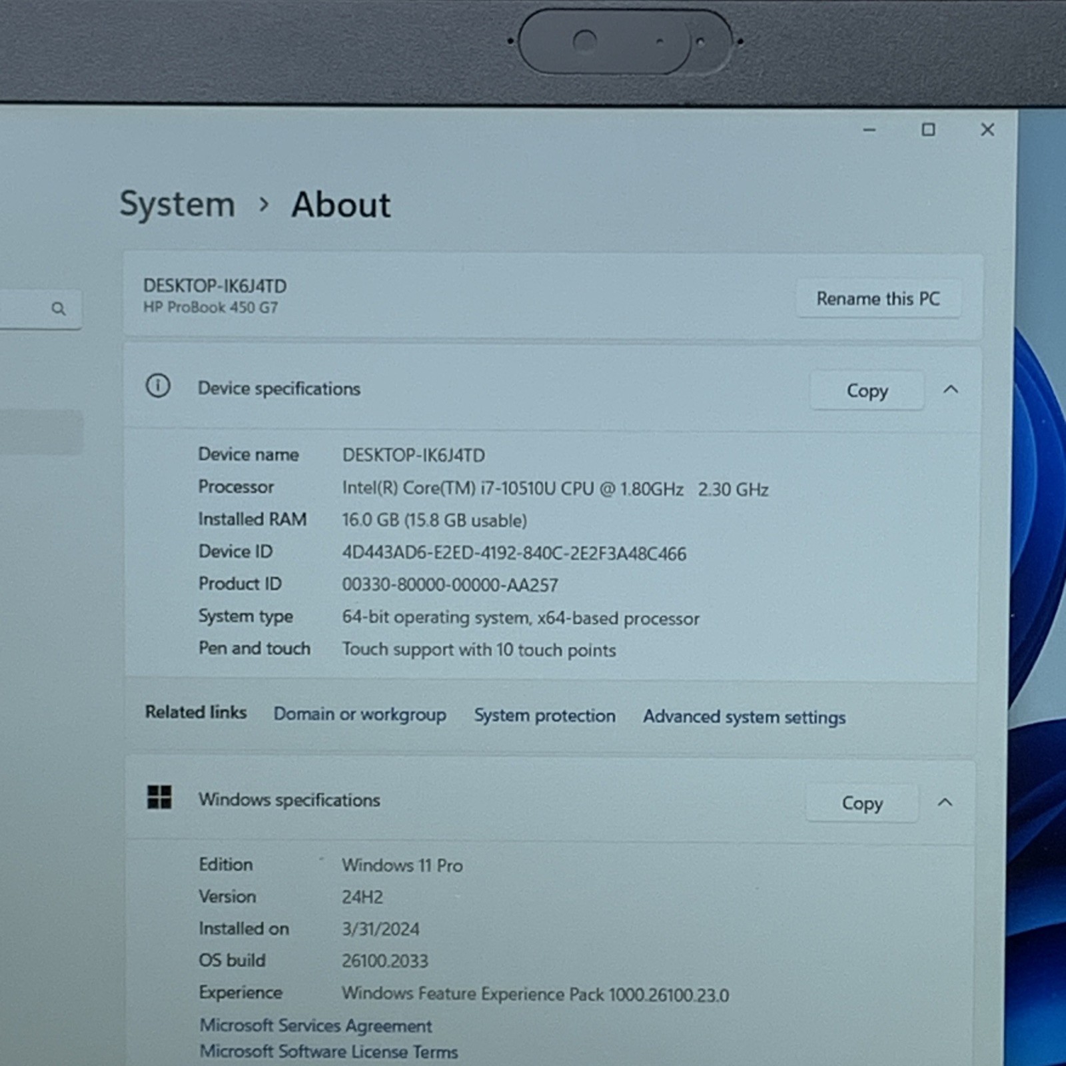The image size is (1066, 1066).
Task: Select the Version value 24H2
Action: pos(362,897)
